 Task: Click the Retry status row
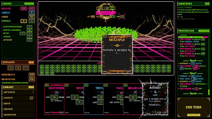18,33
